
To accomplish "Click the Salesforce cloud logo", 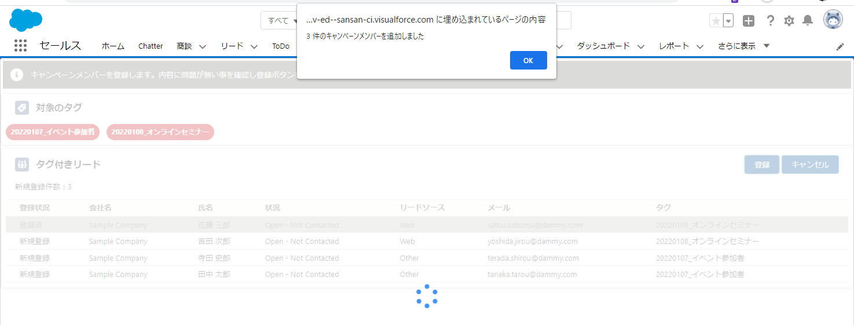I will [x=26, y=20].
